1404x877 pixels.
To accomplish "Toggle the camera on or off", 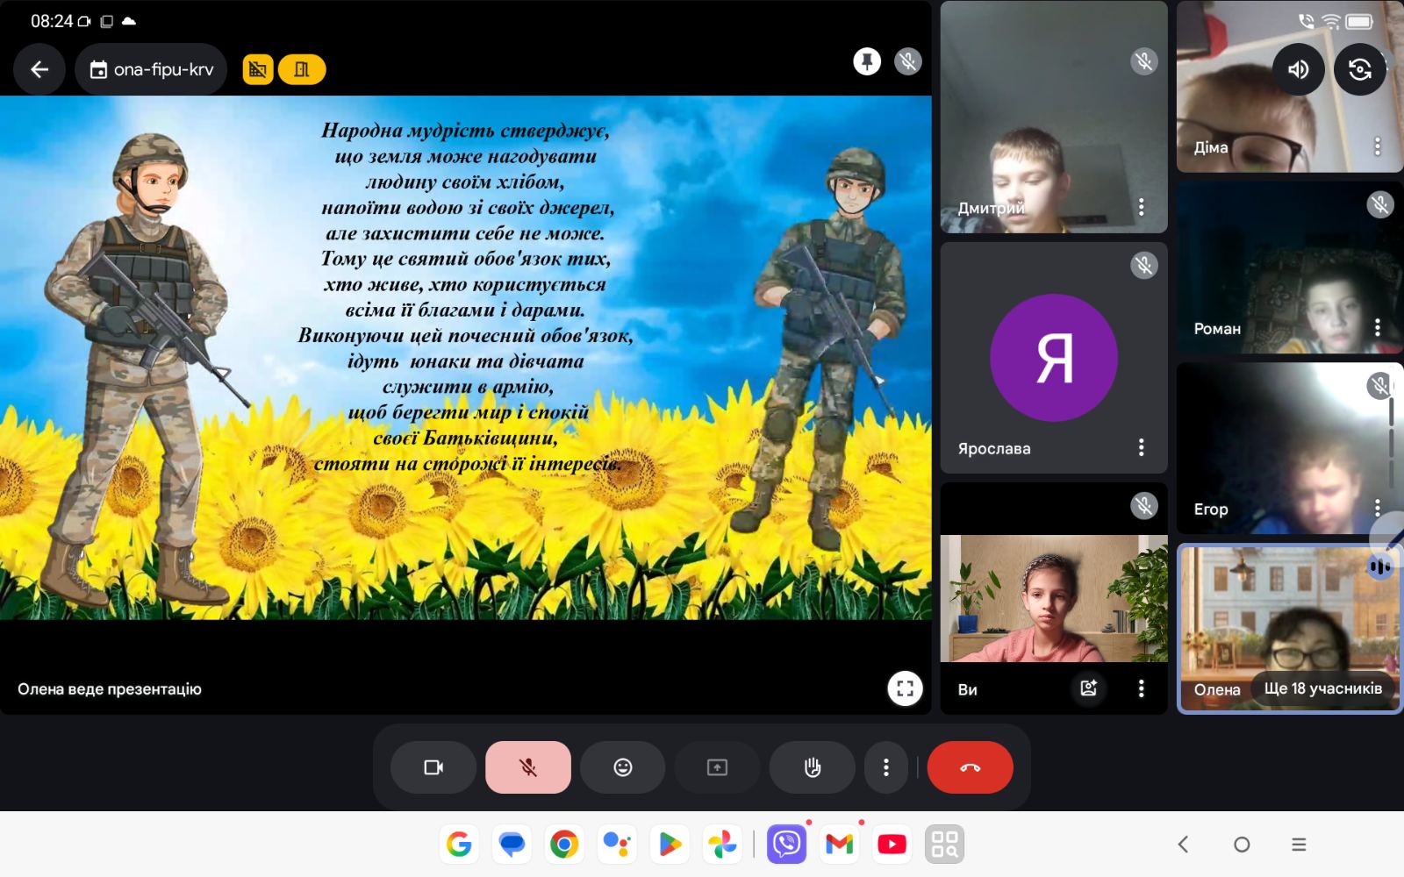I will [x=433, y=767].
